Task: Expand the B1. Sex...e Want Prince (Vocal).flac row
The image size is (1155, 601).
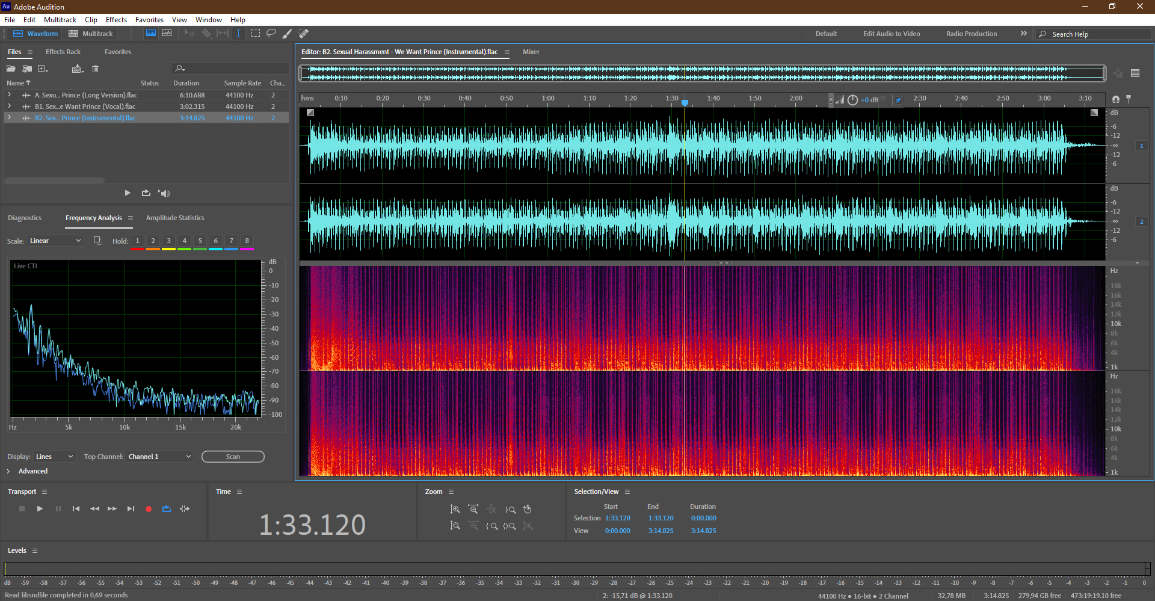Action: click(x=9, y=106)
